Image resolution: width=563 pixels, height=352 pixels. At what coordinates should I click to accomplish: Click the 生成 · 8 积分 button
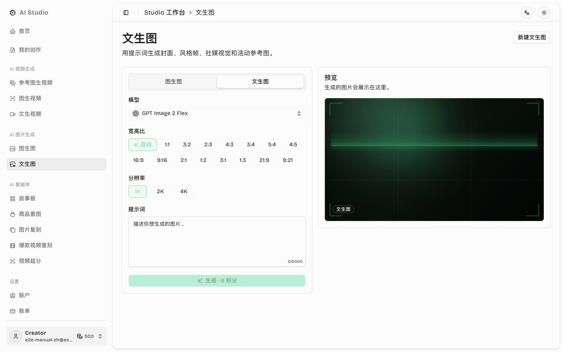[x=217, y=281]
